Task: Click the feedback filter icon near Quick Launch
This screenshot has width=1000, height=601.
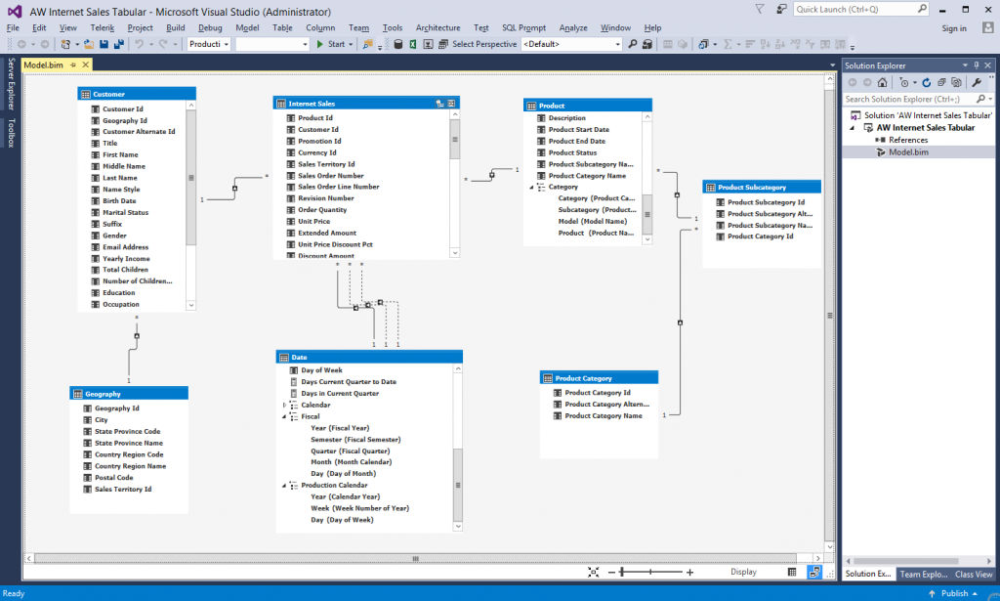Action: click(760, 9)
